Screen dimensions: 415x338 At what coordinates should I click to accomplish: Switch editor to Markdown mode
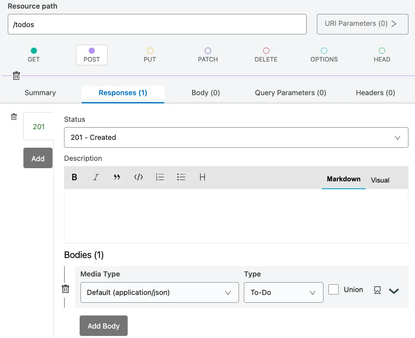344,179
